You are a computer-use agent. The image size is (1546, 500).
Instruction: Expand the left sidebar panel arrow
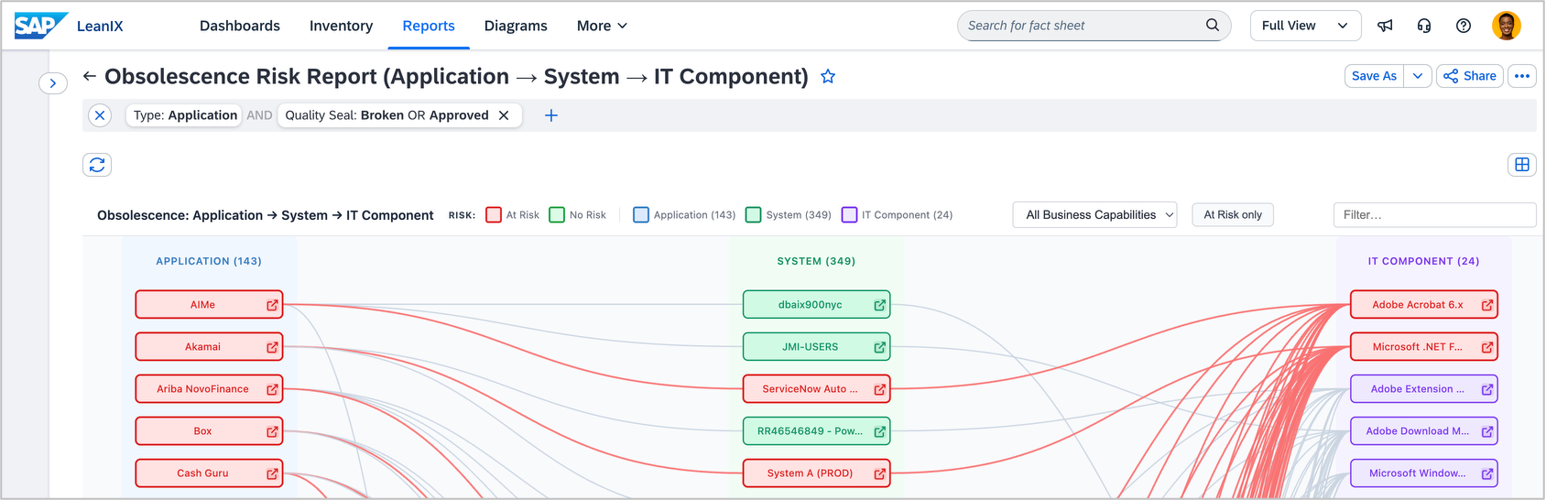click(x=53, y=83)
